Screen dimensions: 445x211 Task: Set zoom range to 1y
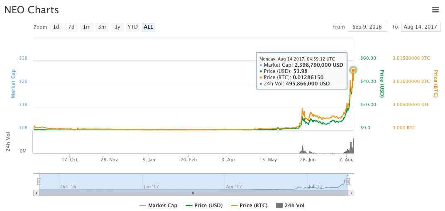coord(117,27)
